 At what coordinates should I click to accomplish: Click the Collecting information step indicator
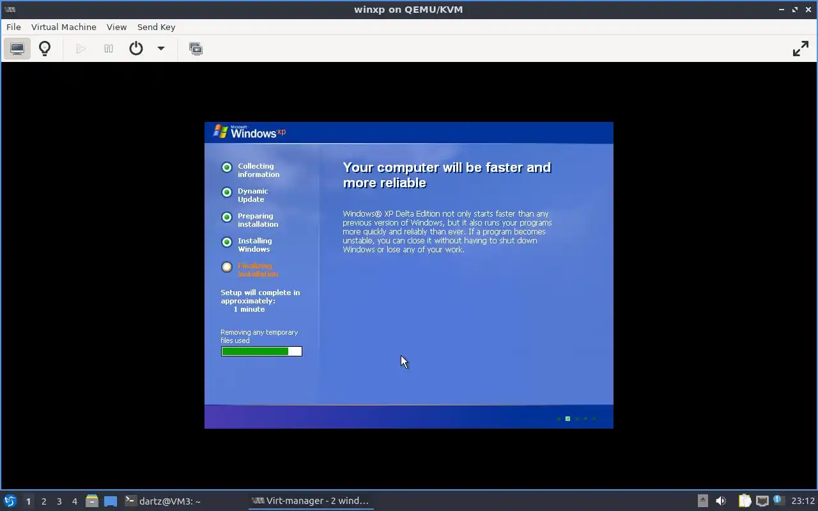pos(227,167)
